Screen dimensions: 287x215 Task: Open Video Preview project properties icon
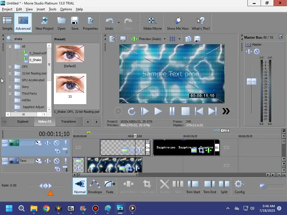point(112,39)
